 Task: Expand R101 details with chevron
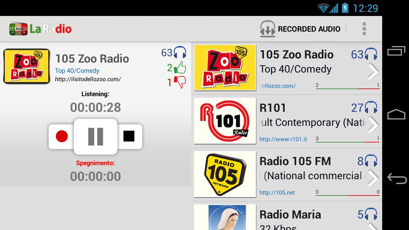[373, 125]
